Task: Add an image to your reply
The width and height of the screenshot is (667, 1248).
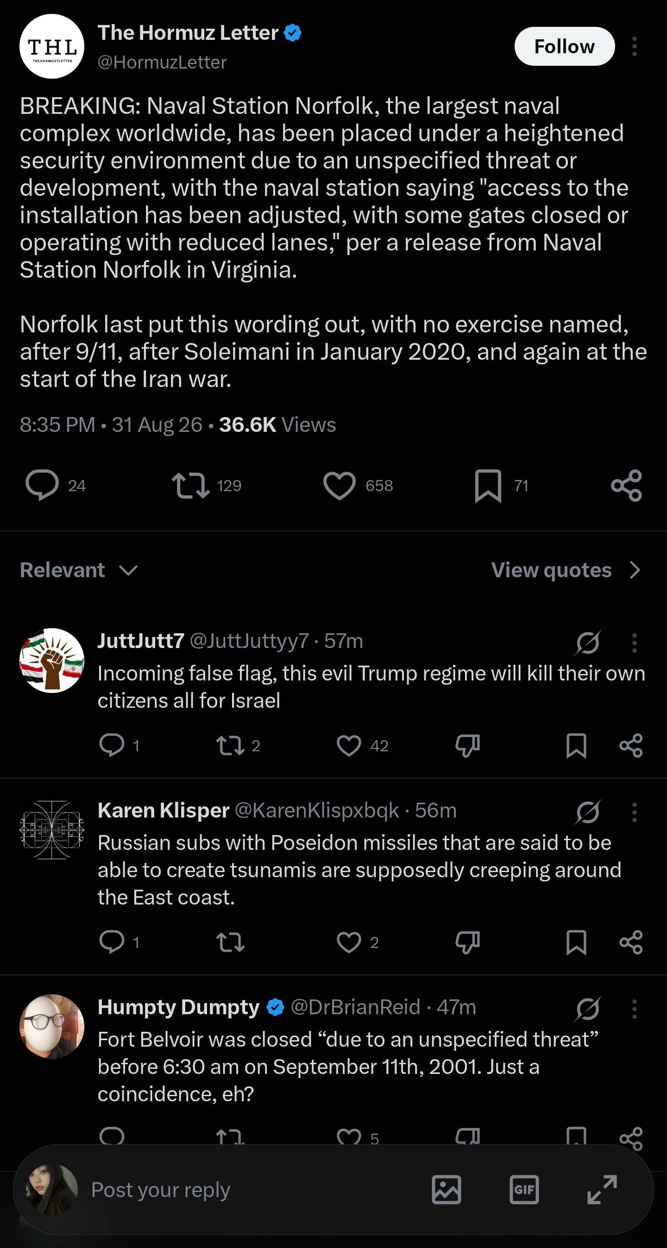Action: tap(447, 1189)
